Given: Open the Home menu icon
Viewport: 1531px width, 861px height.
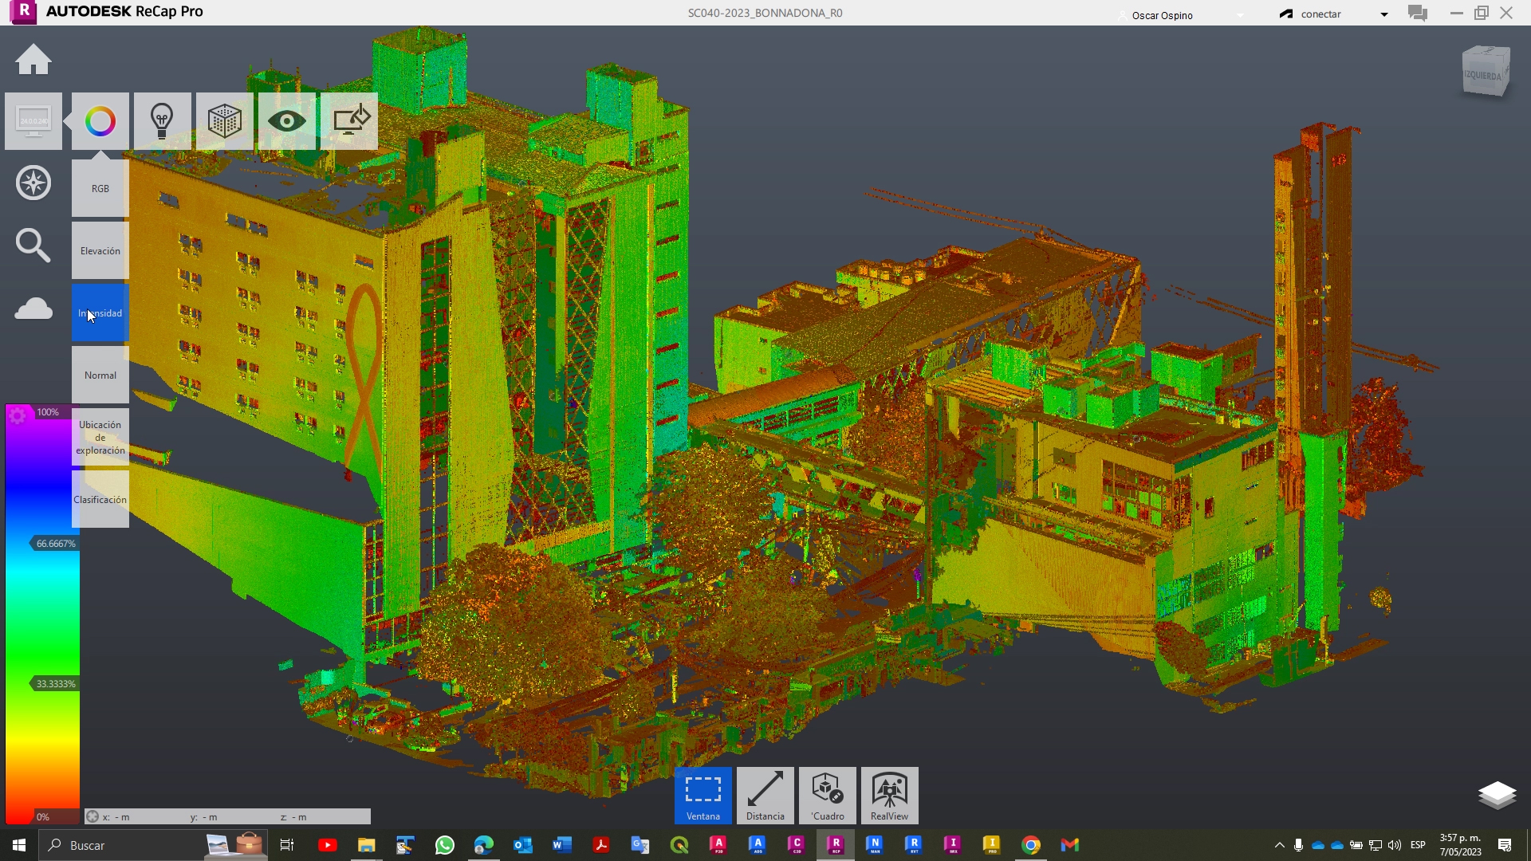Looking at the screenshot, I should (33, 60).
